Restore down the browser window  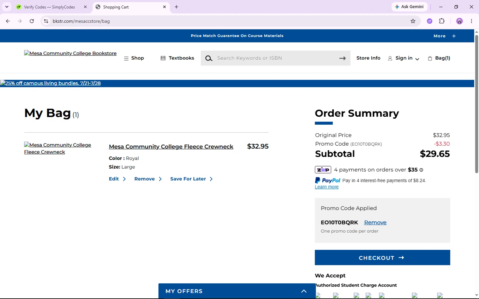click(456, 7)
